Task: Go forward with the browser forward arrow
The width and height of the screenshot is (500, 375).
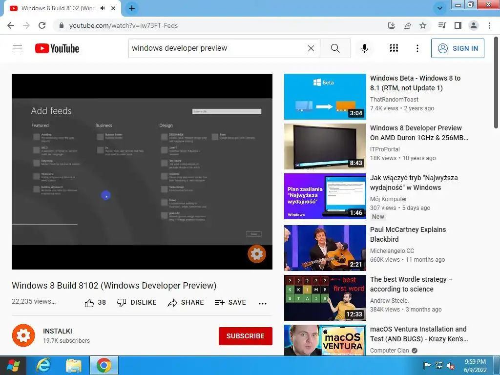Action: [26, 25]
